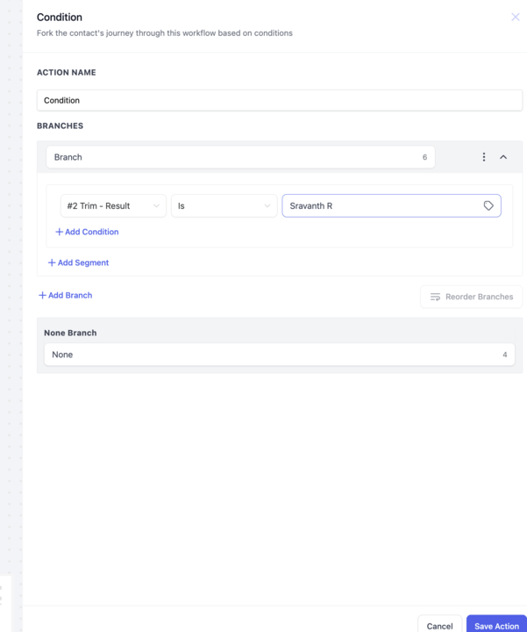
Task: Open the three-dot branch options menu
Action: click(483, 157)
